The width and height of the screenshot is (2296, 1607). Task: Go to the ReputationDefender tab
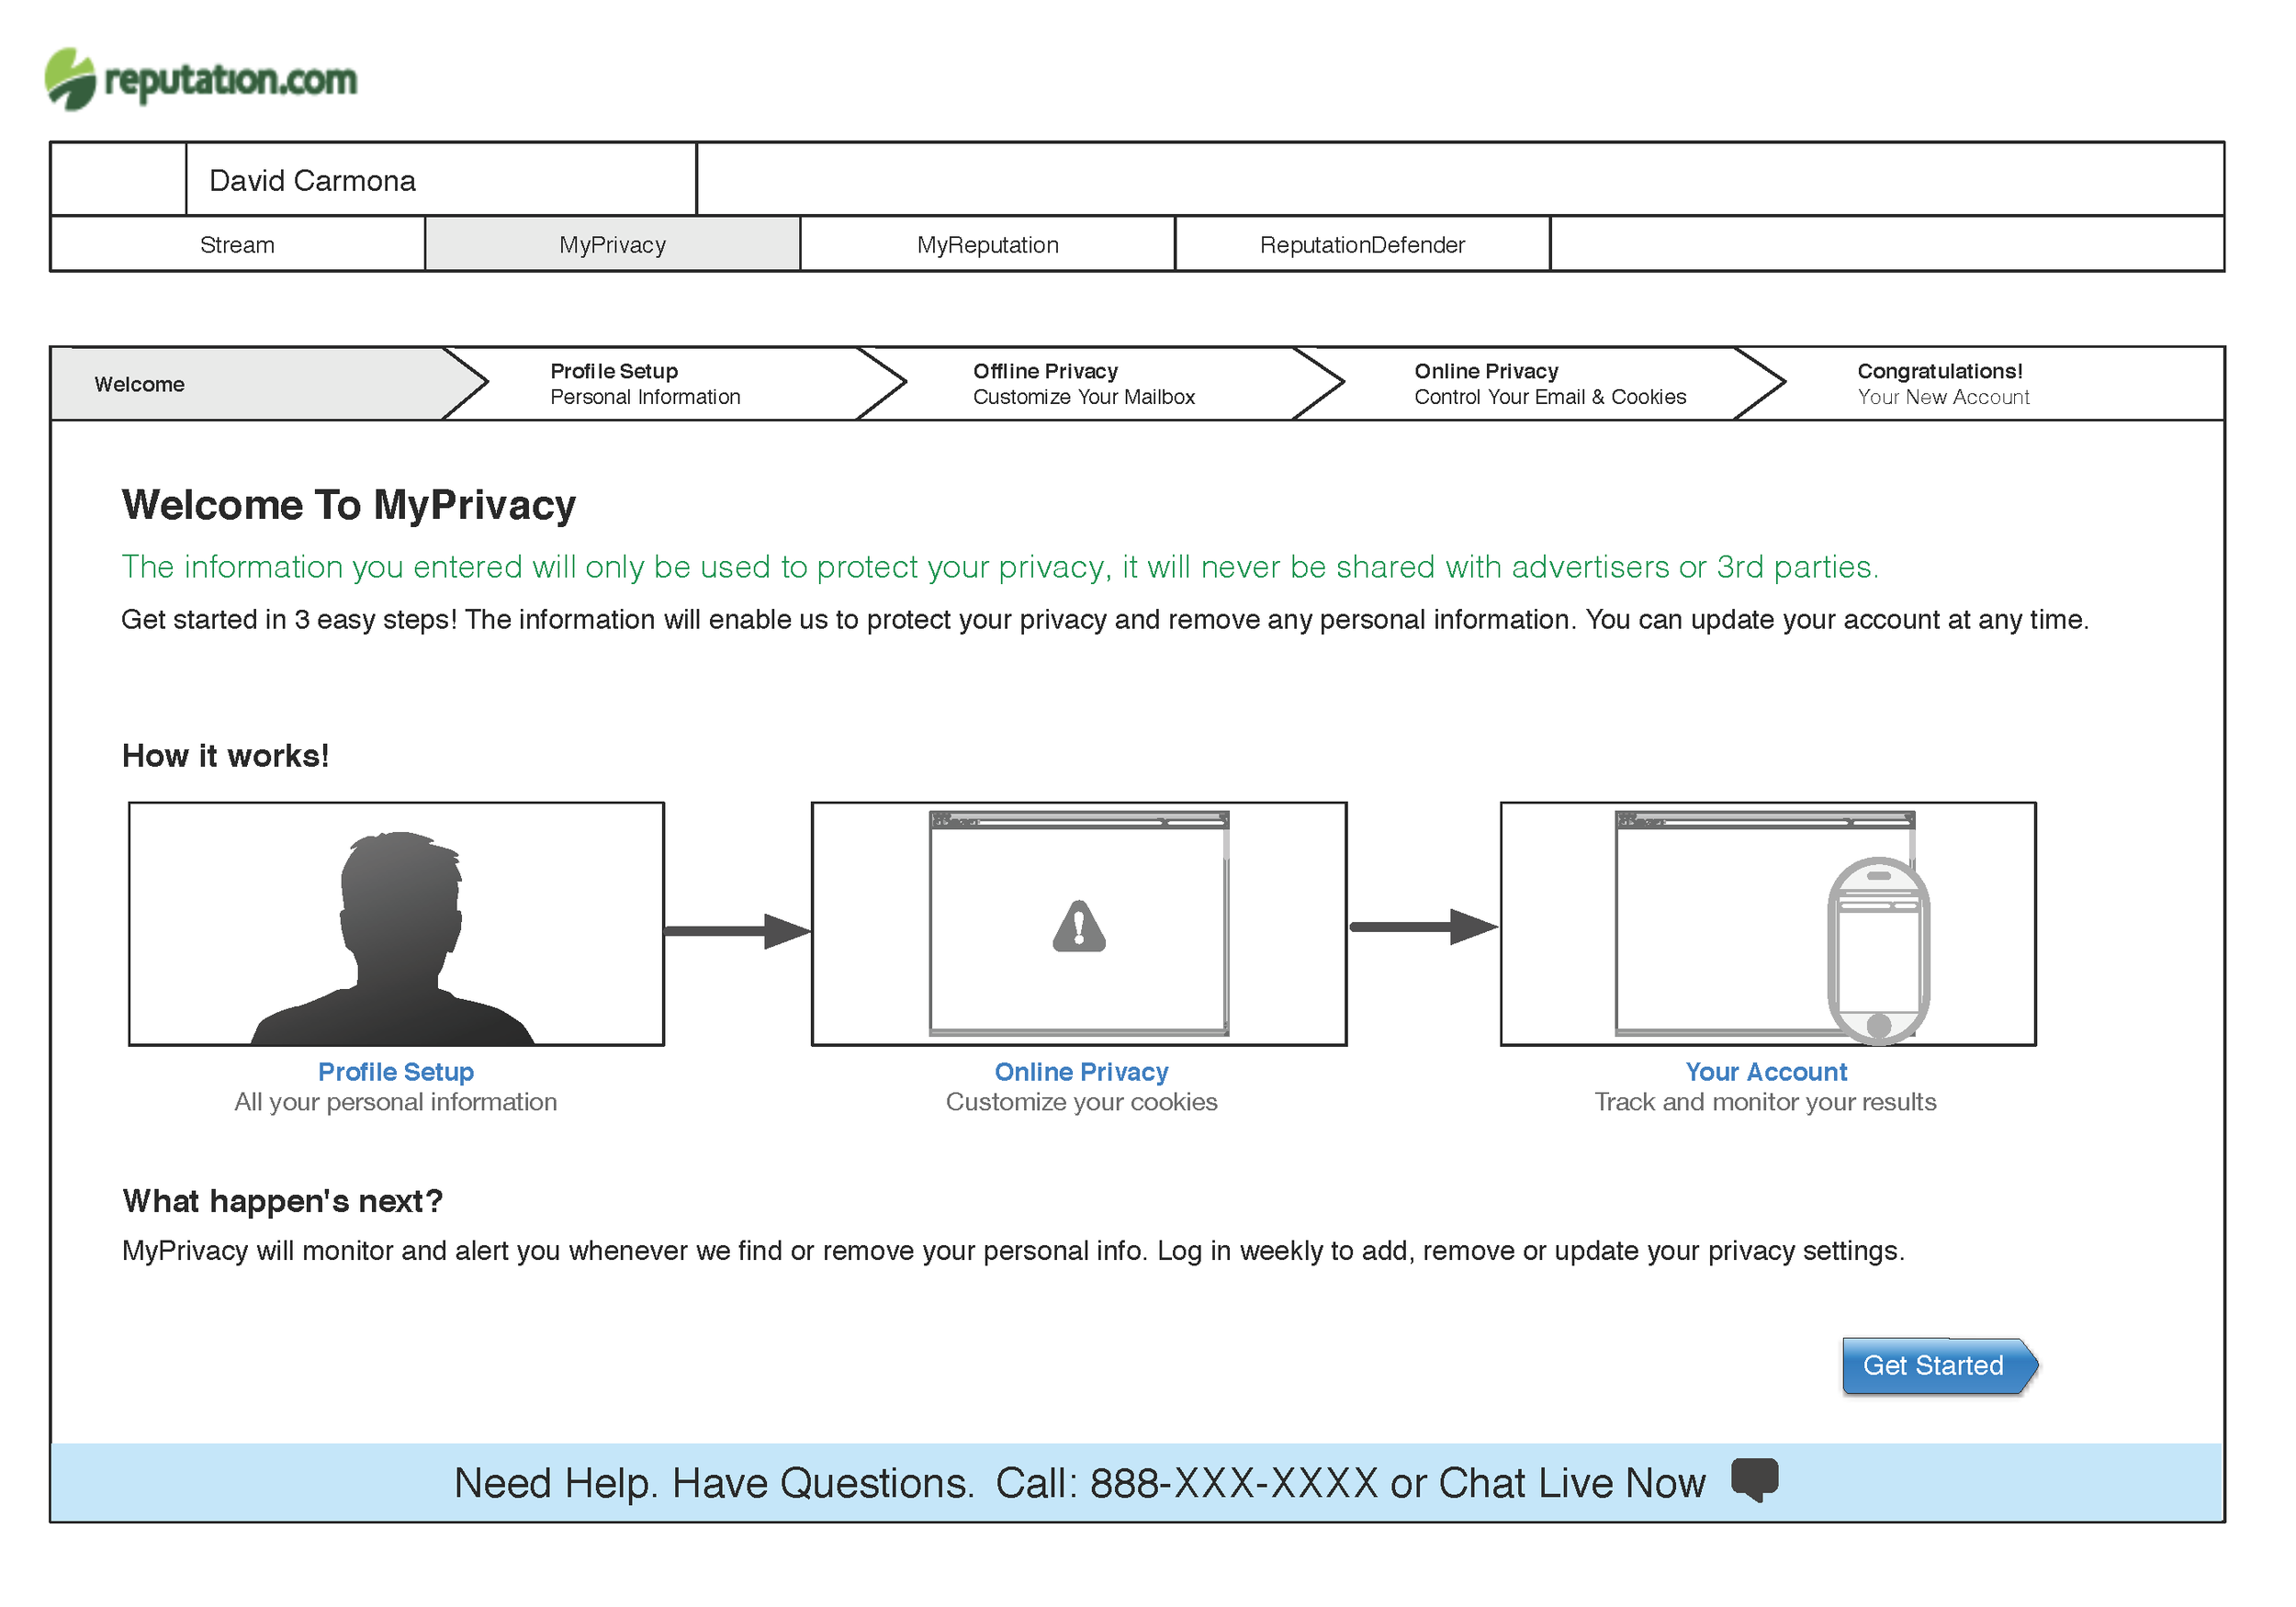point(1363,244)
